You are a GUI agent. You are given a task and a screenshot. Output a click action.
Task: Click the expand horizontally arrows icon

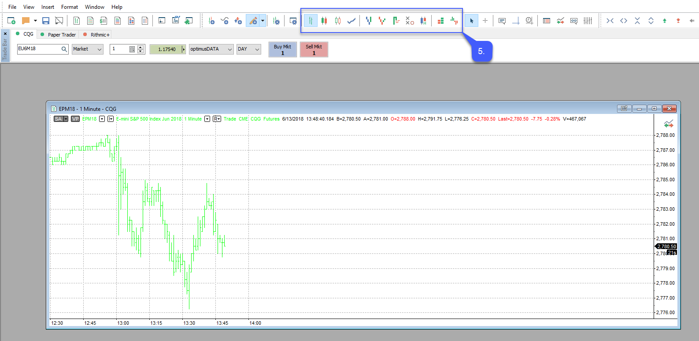(x=624, y=21)
